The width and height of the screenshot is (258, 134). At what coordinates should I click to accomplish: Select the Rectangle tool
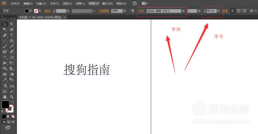pyautogui.click(x=12, y=41)
